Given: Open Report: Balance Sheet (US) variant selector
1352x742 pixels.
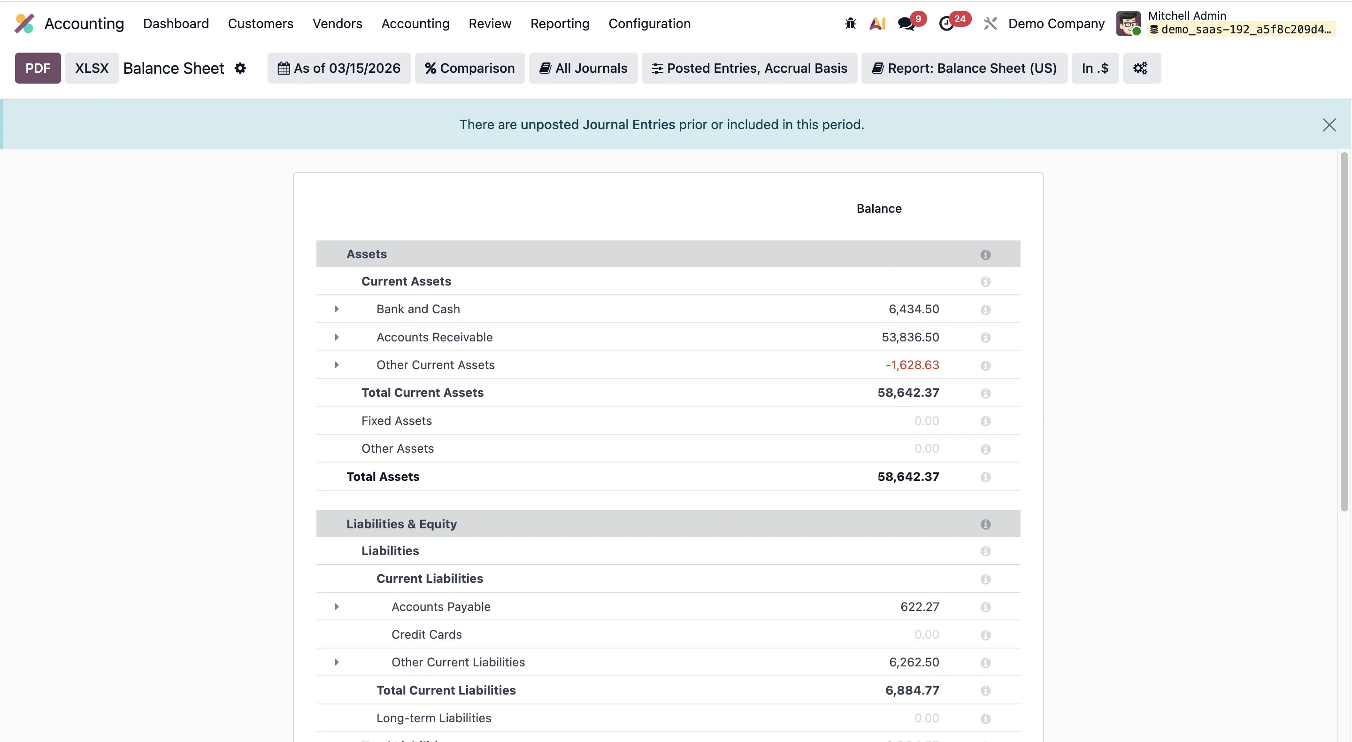Looking at the screenshot, I should coord(964,68).
